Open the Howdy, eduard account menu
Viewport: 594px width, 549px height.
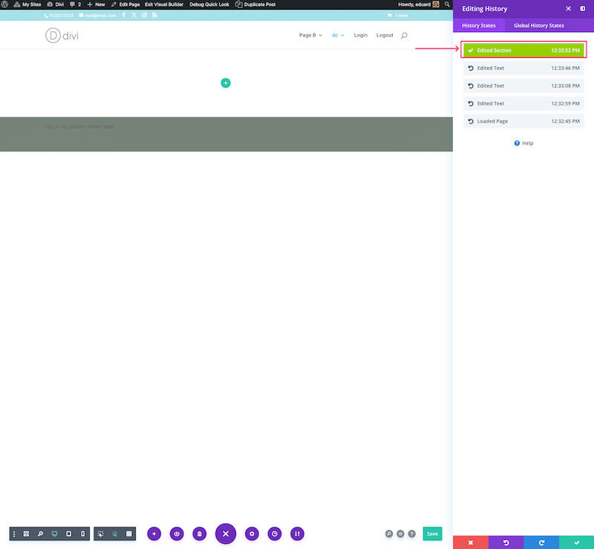pyautogui.click(x=419, y=4)
